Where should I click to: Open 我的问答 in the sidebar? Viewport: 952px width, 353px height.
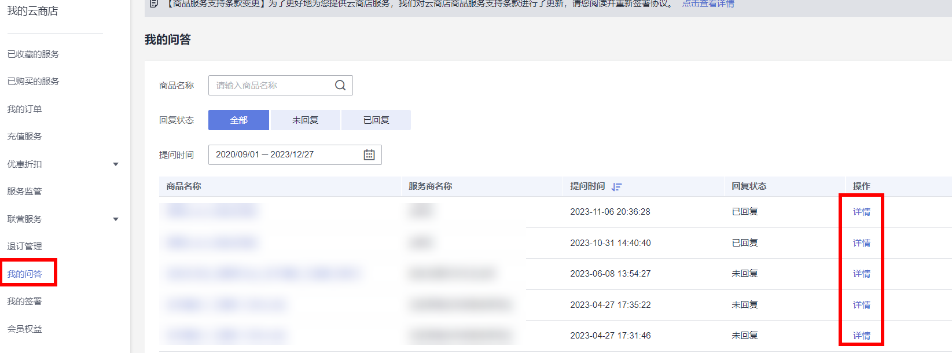click(25, 274)
